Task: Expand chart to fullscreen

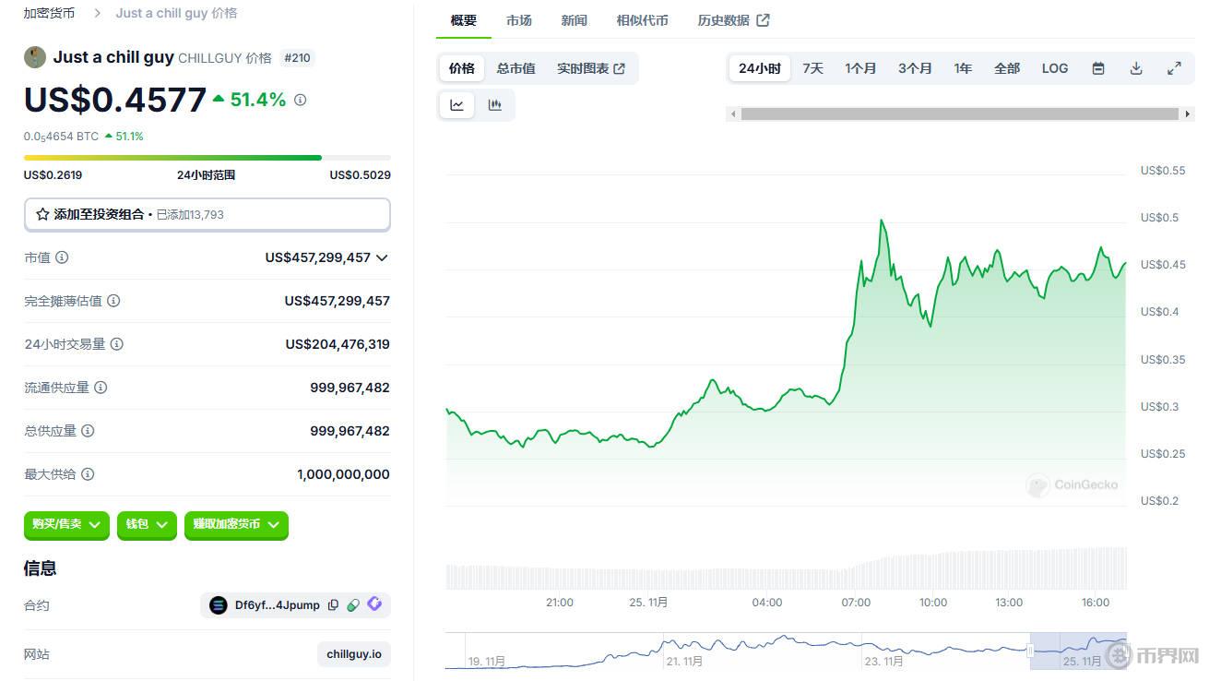Action: 1174,68
